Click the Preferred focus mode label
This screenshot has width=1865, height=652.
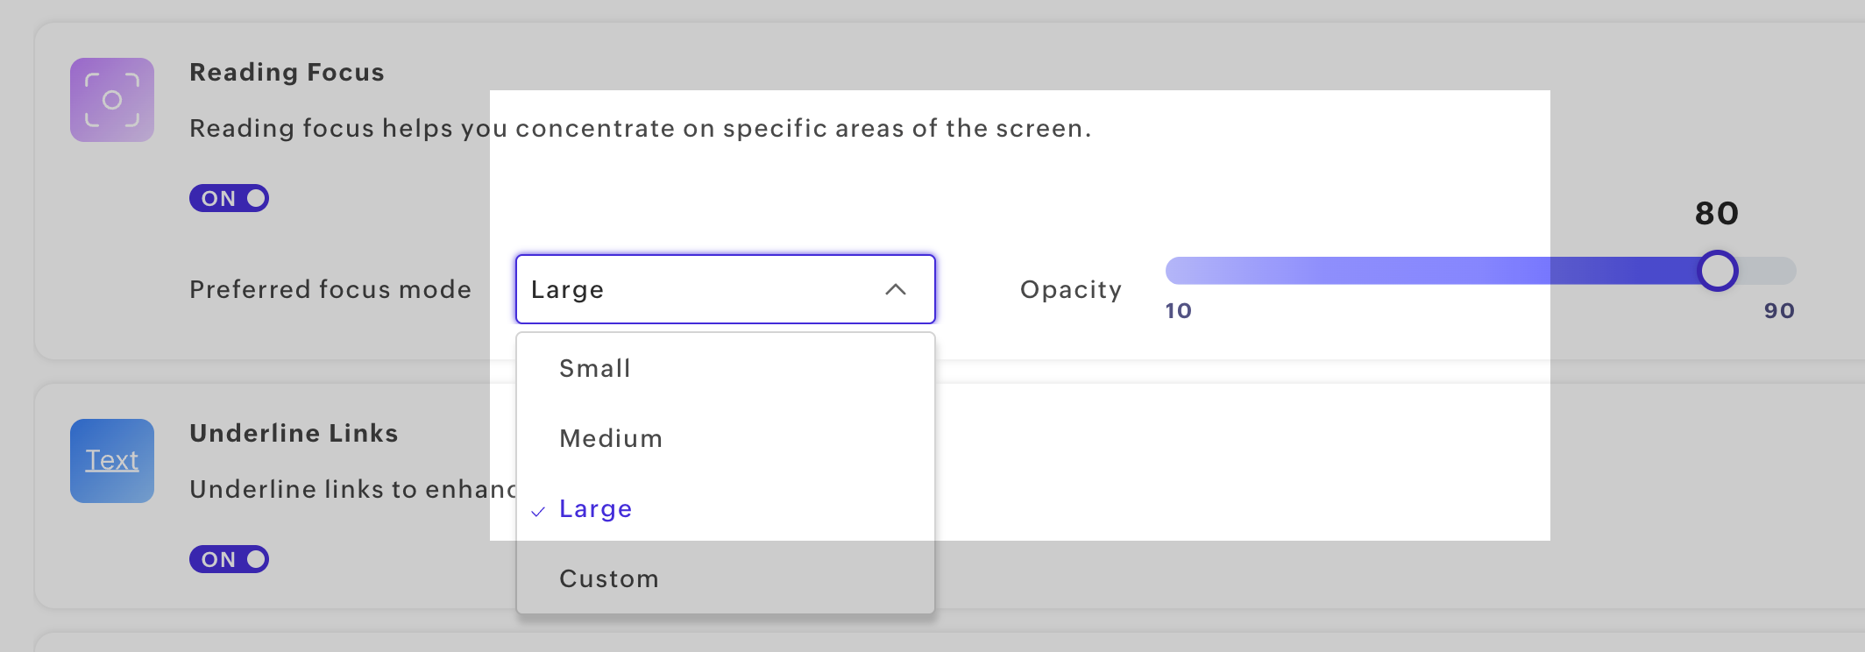point(330,289)
